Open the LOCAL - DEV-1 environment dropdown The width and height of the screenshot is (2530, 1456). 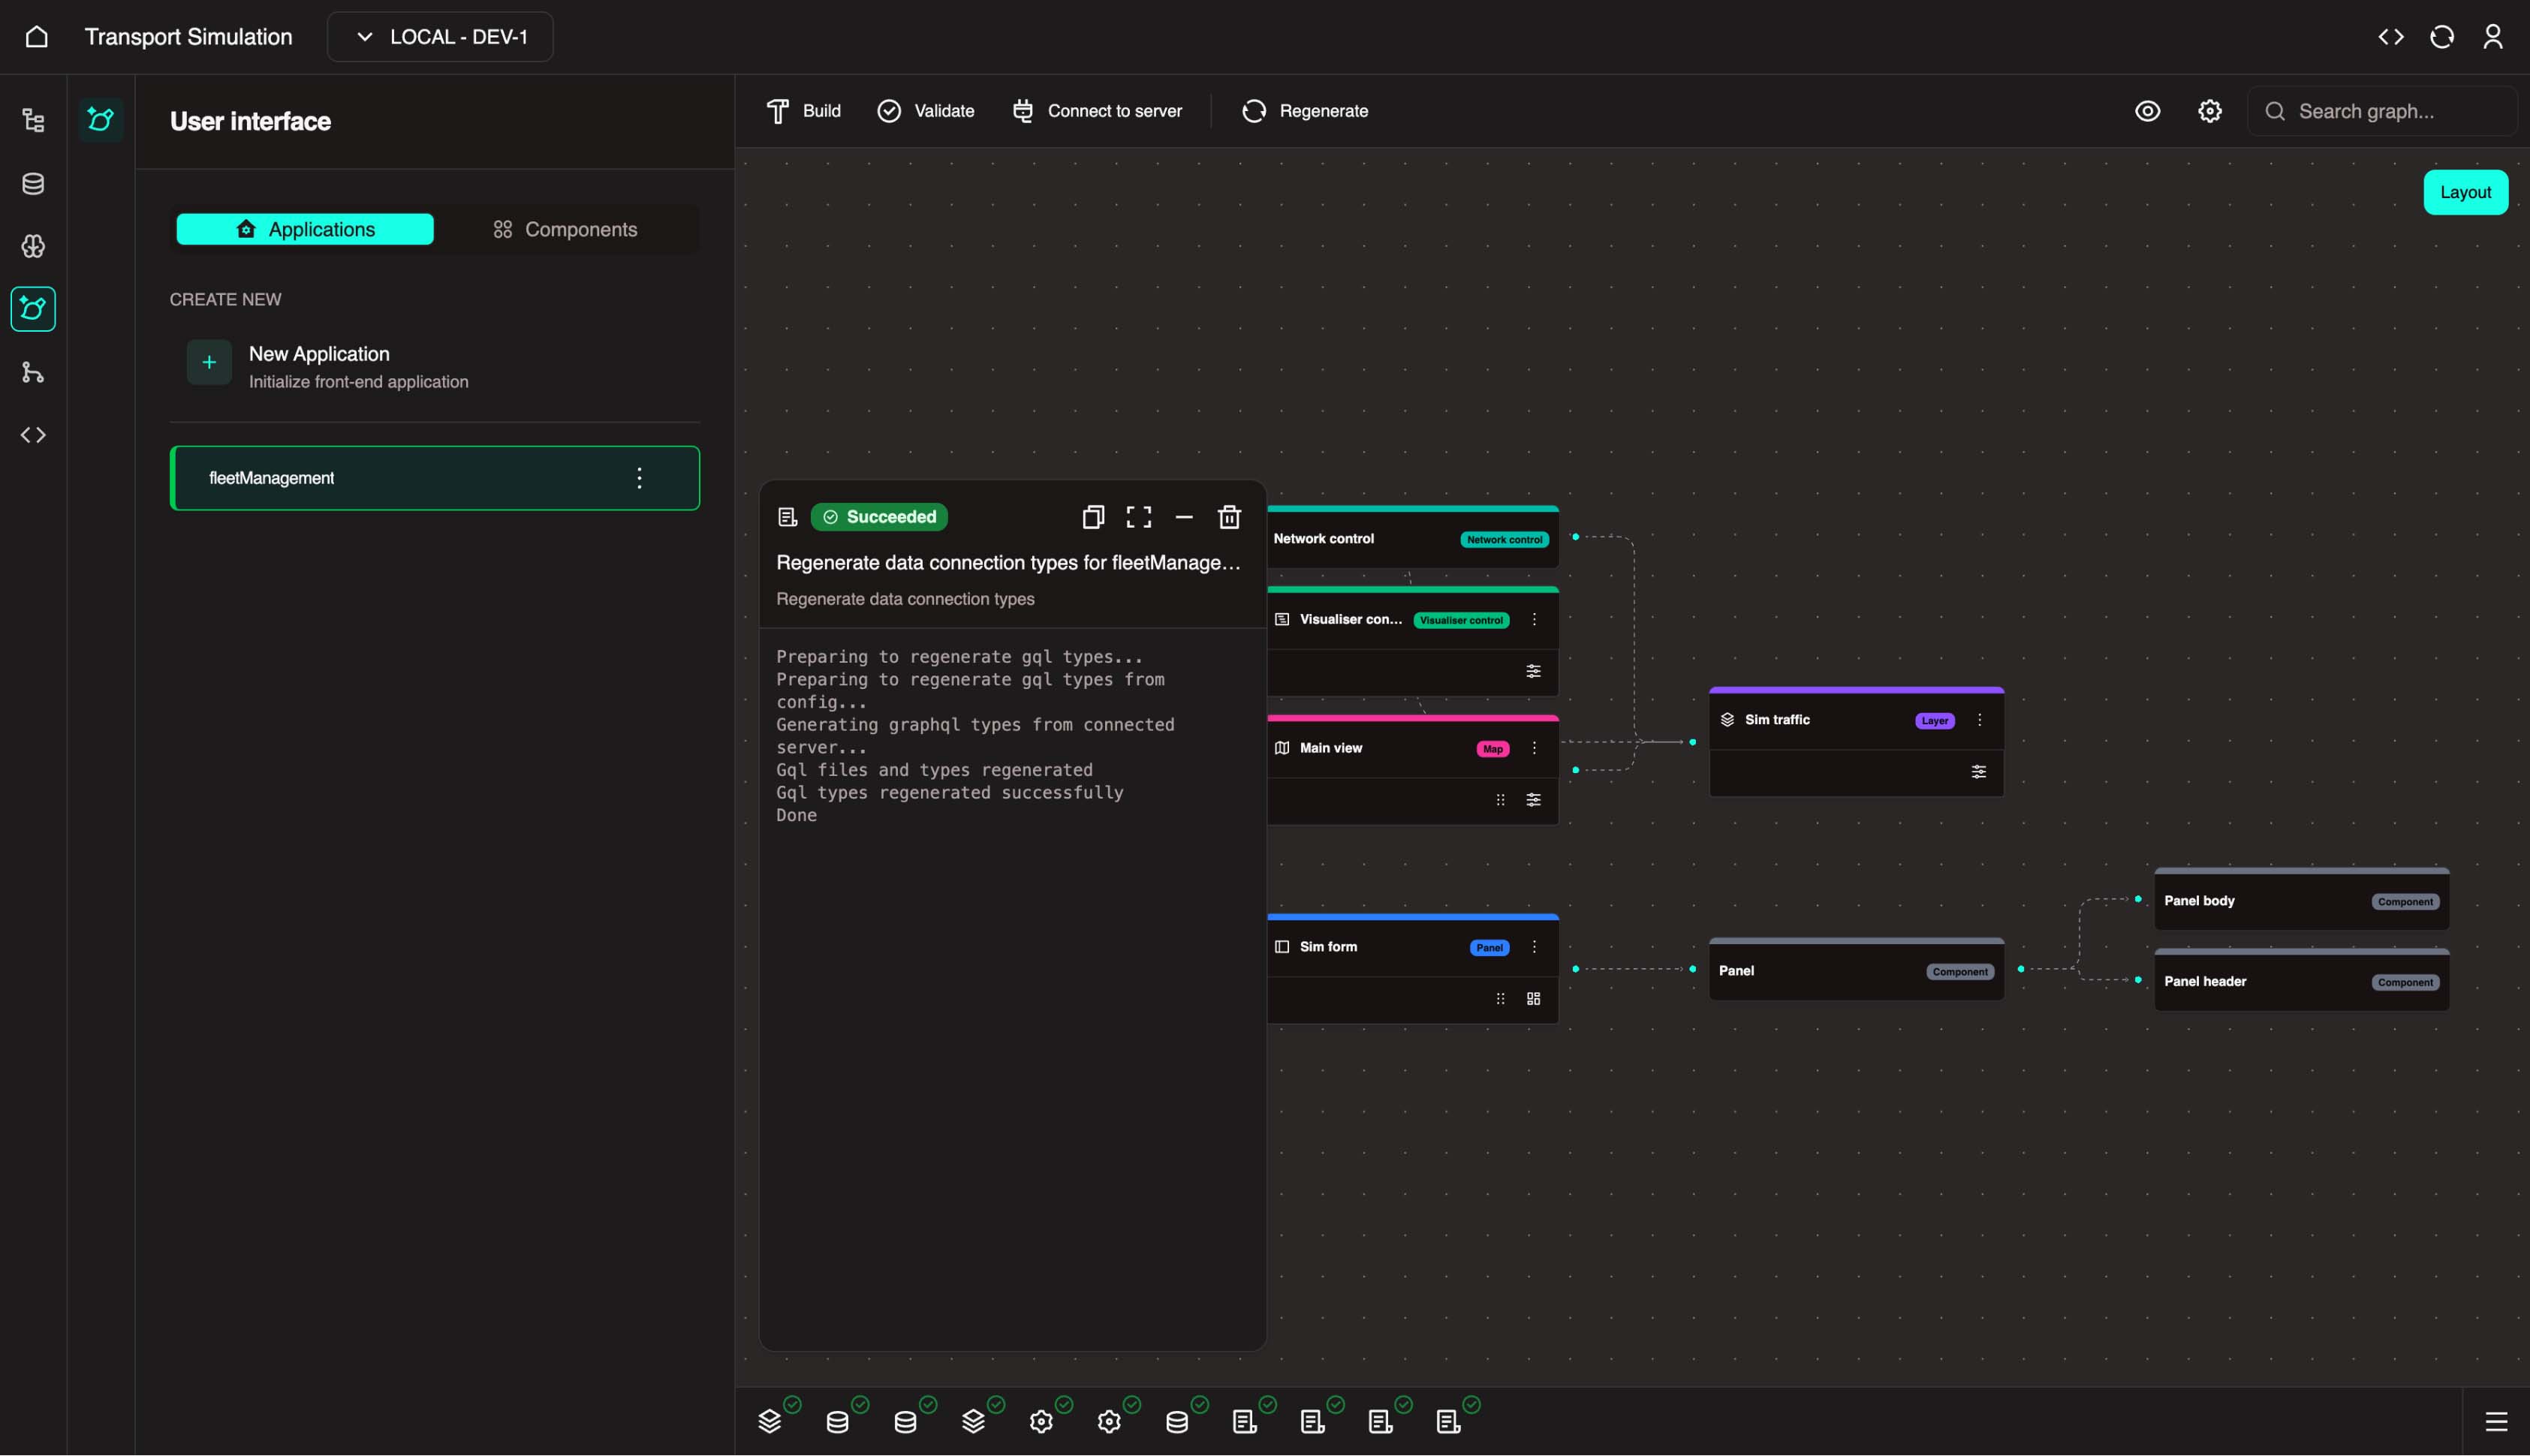tap(440, 37)
